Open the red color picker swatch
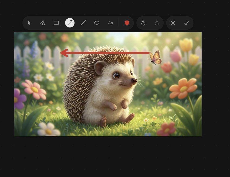The width and height of the screenshot is (230, 177). coord(127,23)
